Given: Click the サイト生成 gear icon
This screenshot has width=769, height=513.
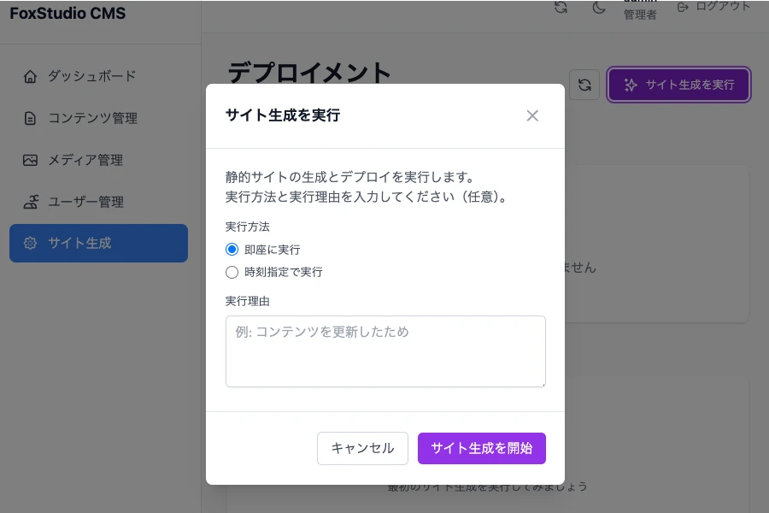Looking at the screenshot, I should click(31, 243).
